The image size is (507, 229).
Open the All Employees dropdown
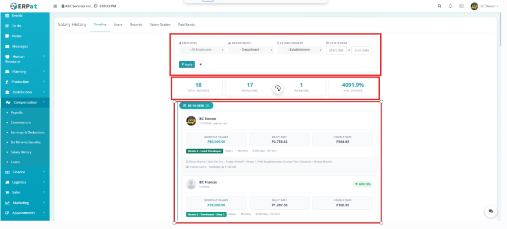pyautogui.click(x=202, y=50)
